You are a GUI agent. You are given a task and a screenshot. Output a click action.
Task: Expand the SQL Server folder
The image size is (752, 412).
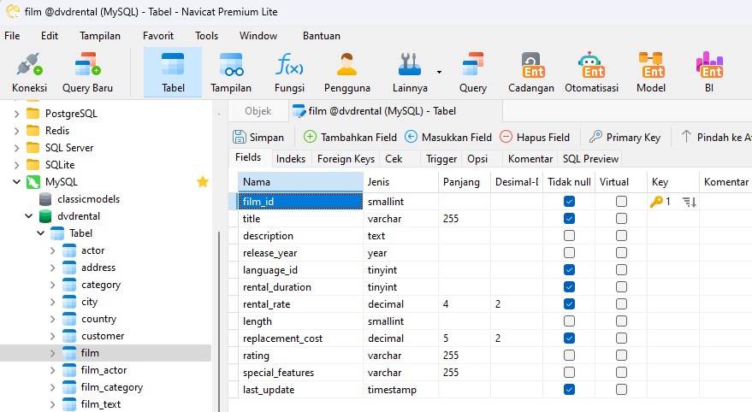(x=17, y=148)
